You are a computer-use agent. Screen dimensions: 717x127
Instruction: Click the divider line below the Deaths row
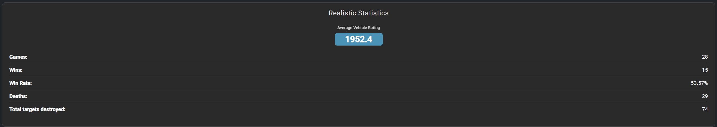358,102
